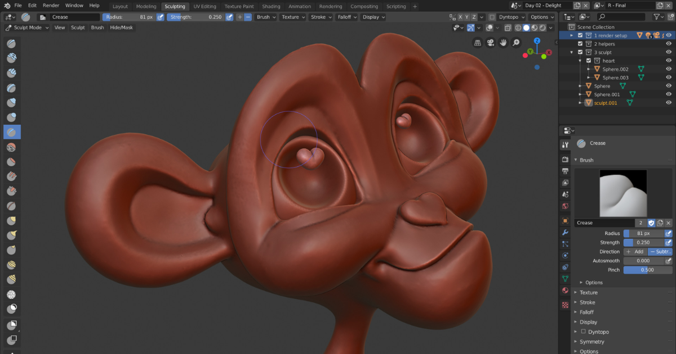This screenshot has width=676, height=354.
Task: Click the zoom magnifier icon in viewport
Action: (516, 43)
